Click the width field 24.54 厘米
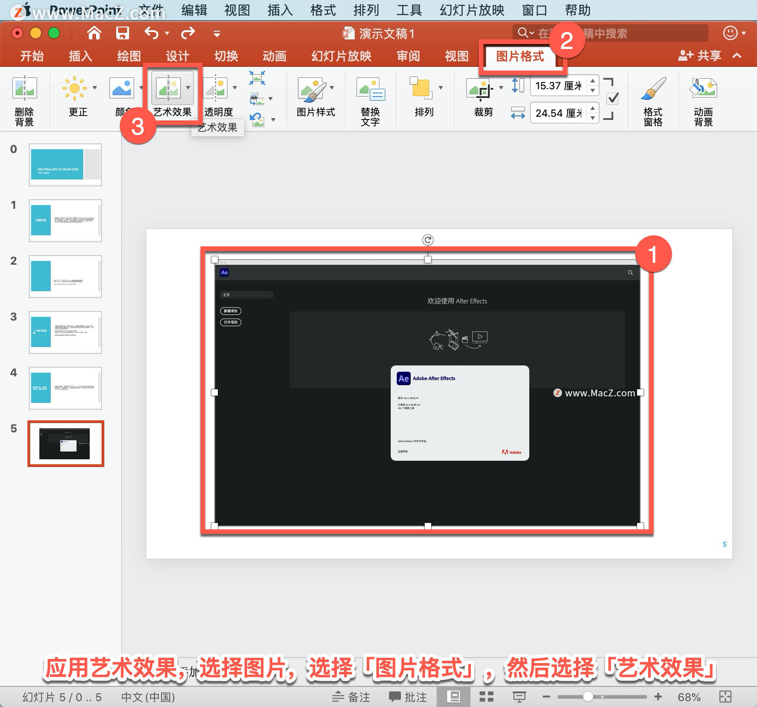This screenshot has width=757, height=707. click(558, 113)
